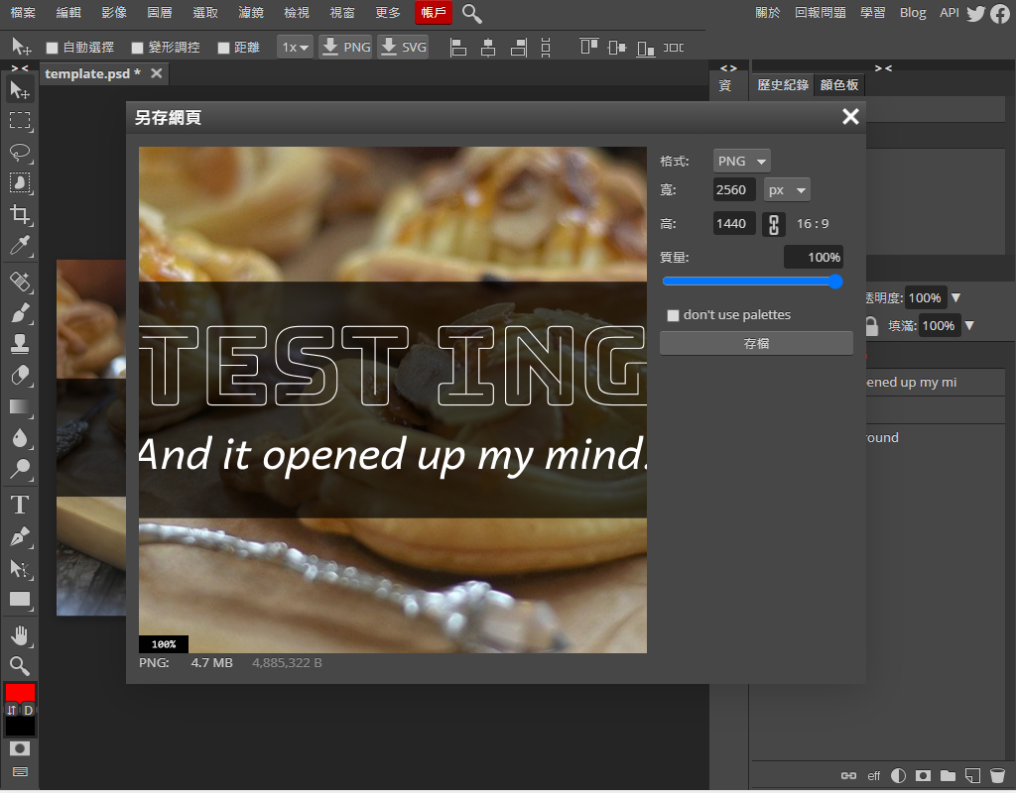Enable the 變形調控 checkbox
This screenshot has height=793, width=1016.
coord(137,48)
